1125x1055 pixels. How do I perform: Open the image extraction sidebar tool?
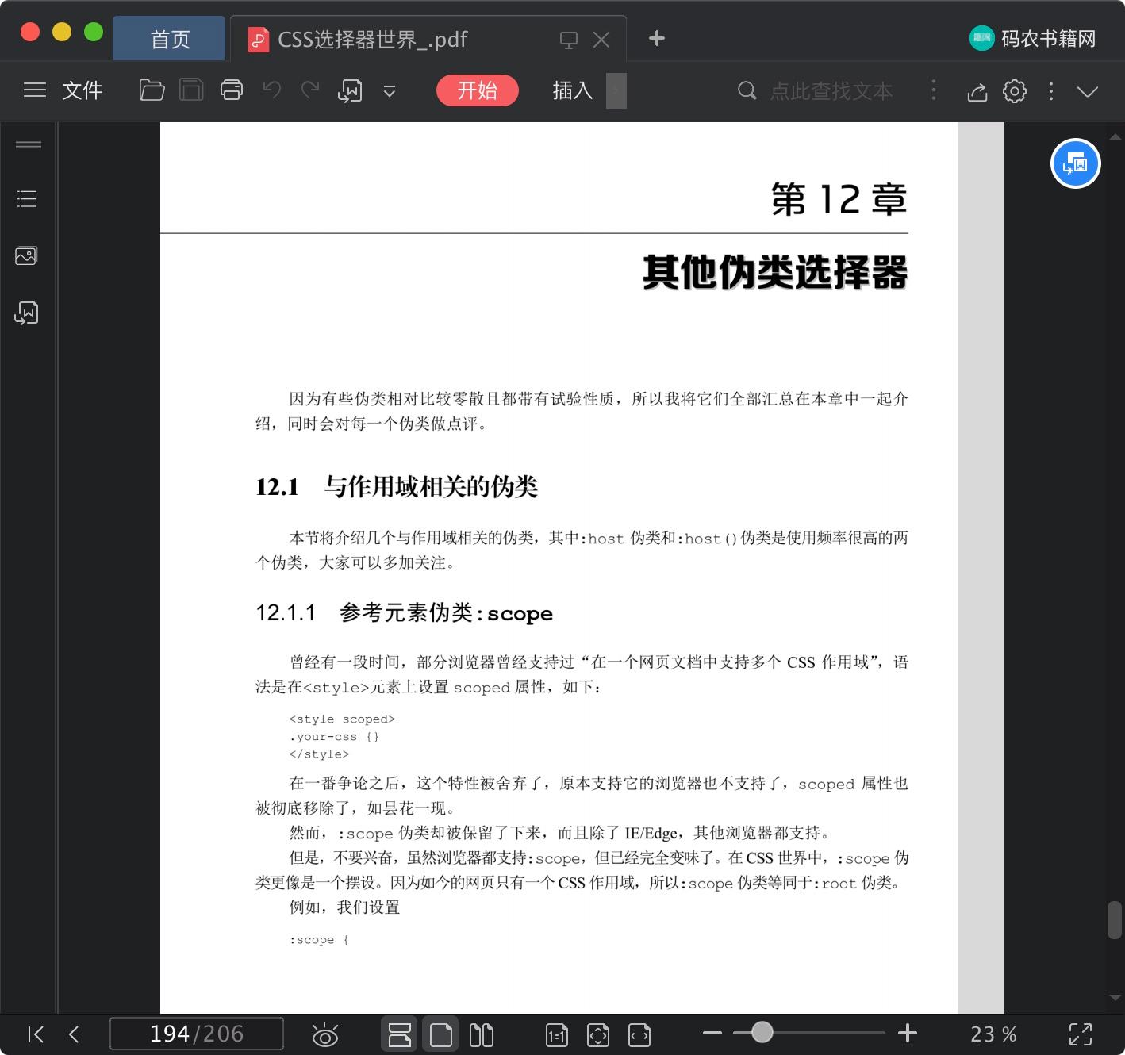click(26, 255)
